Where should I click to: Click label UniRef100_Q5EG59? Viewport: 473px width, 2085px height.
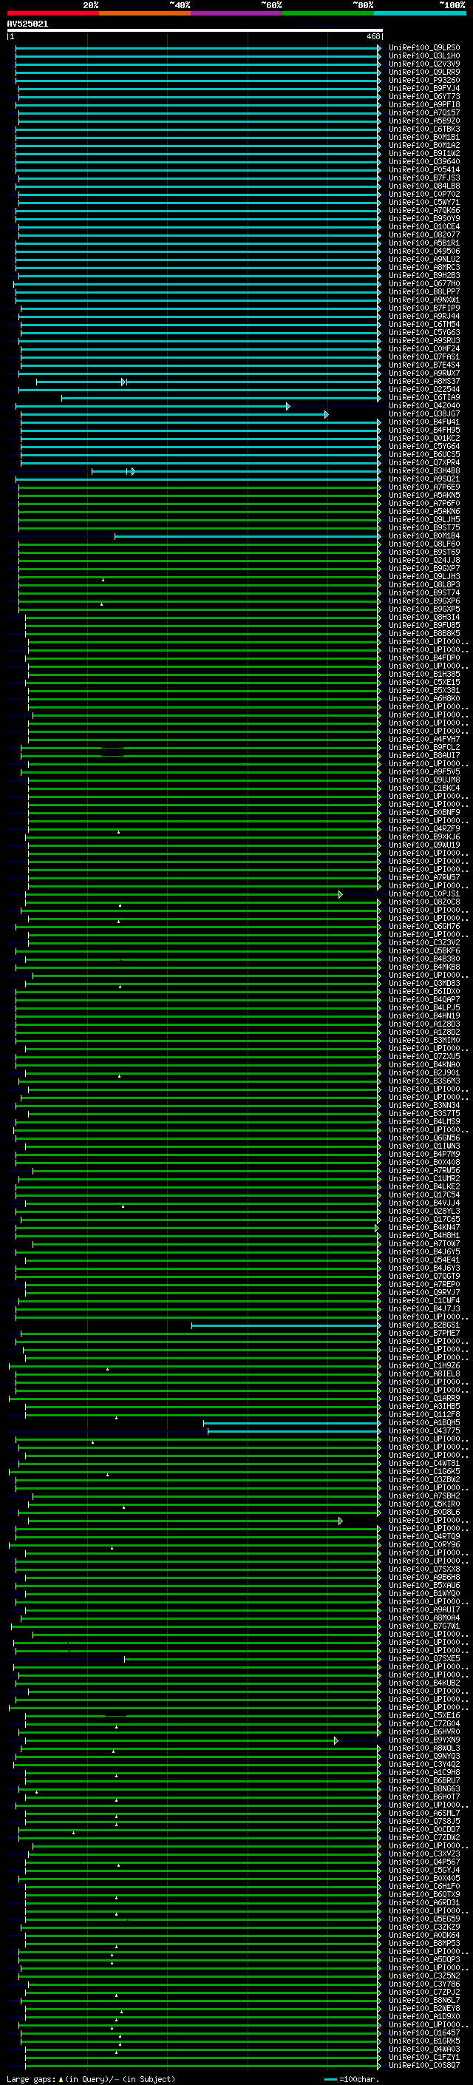pyautogui.click(x=424, y=1919)
